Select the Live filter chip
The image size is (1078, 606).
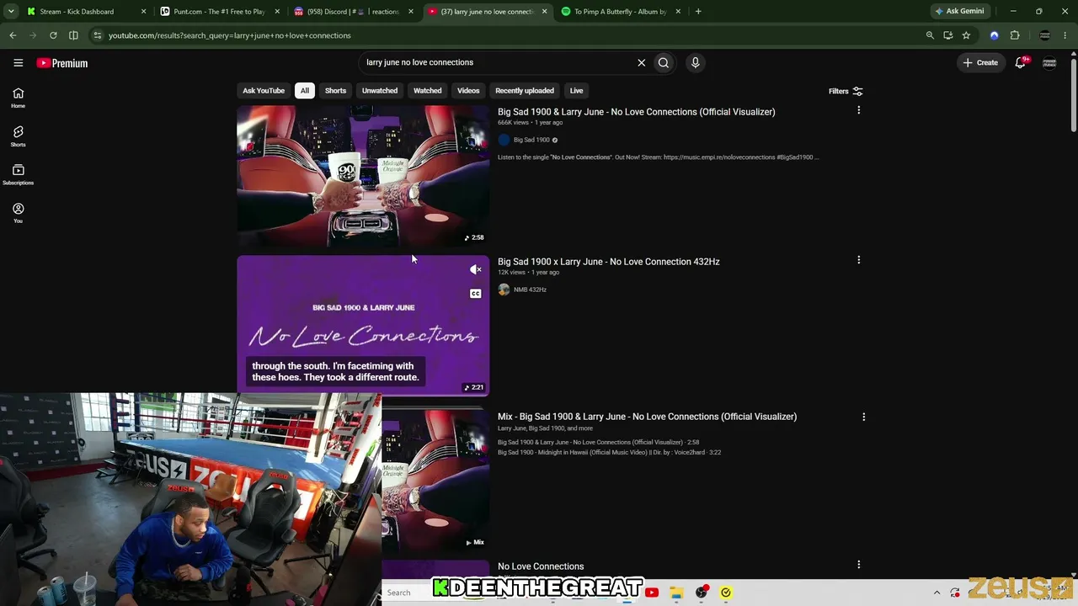click(x=576, y=91)
